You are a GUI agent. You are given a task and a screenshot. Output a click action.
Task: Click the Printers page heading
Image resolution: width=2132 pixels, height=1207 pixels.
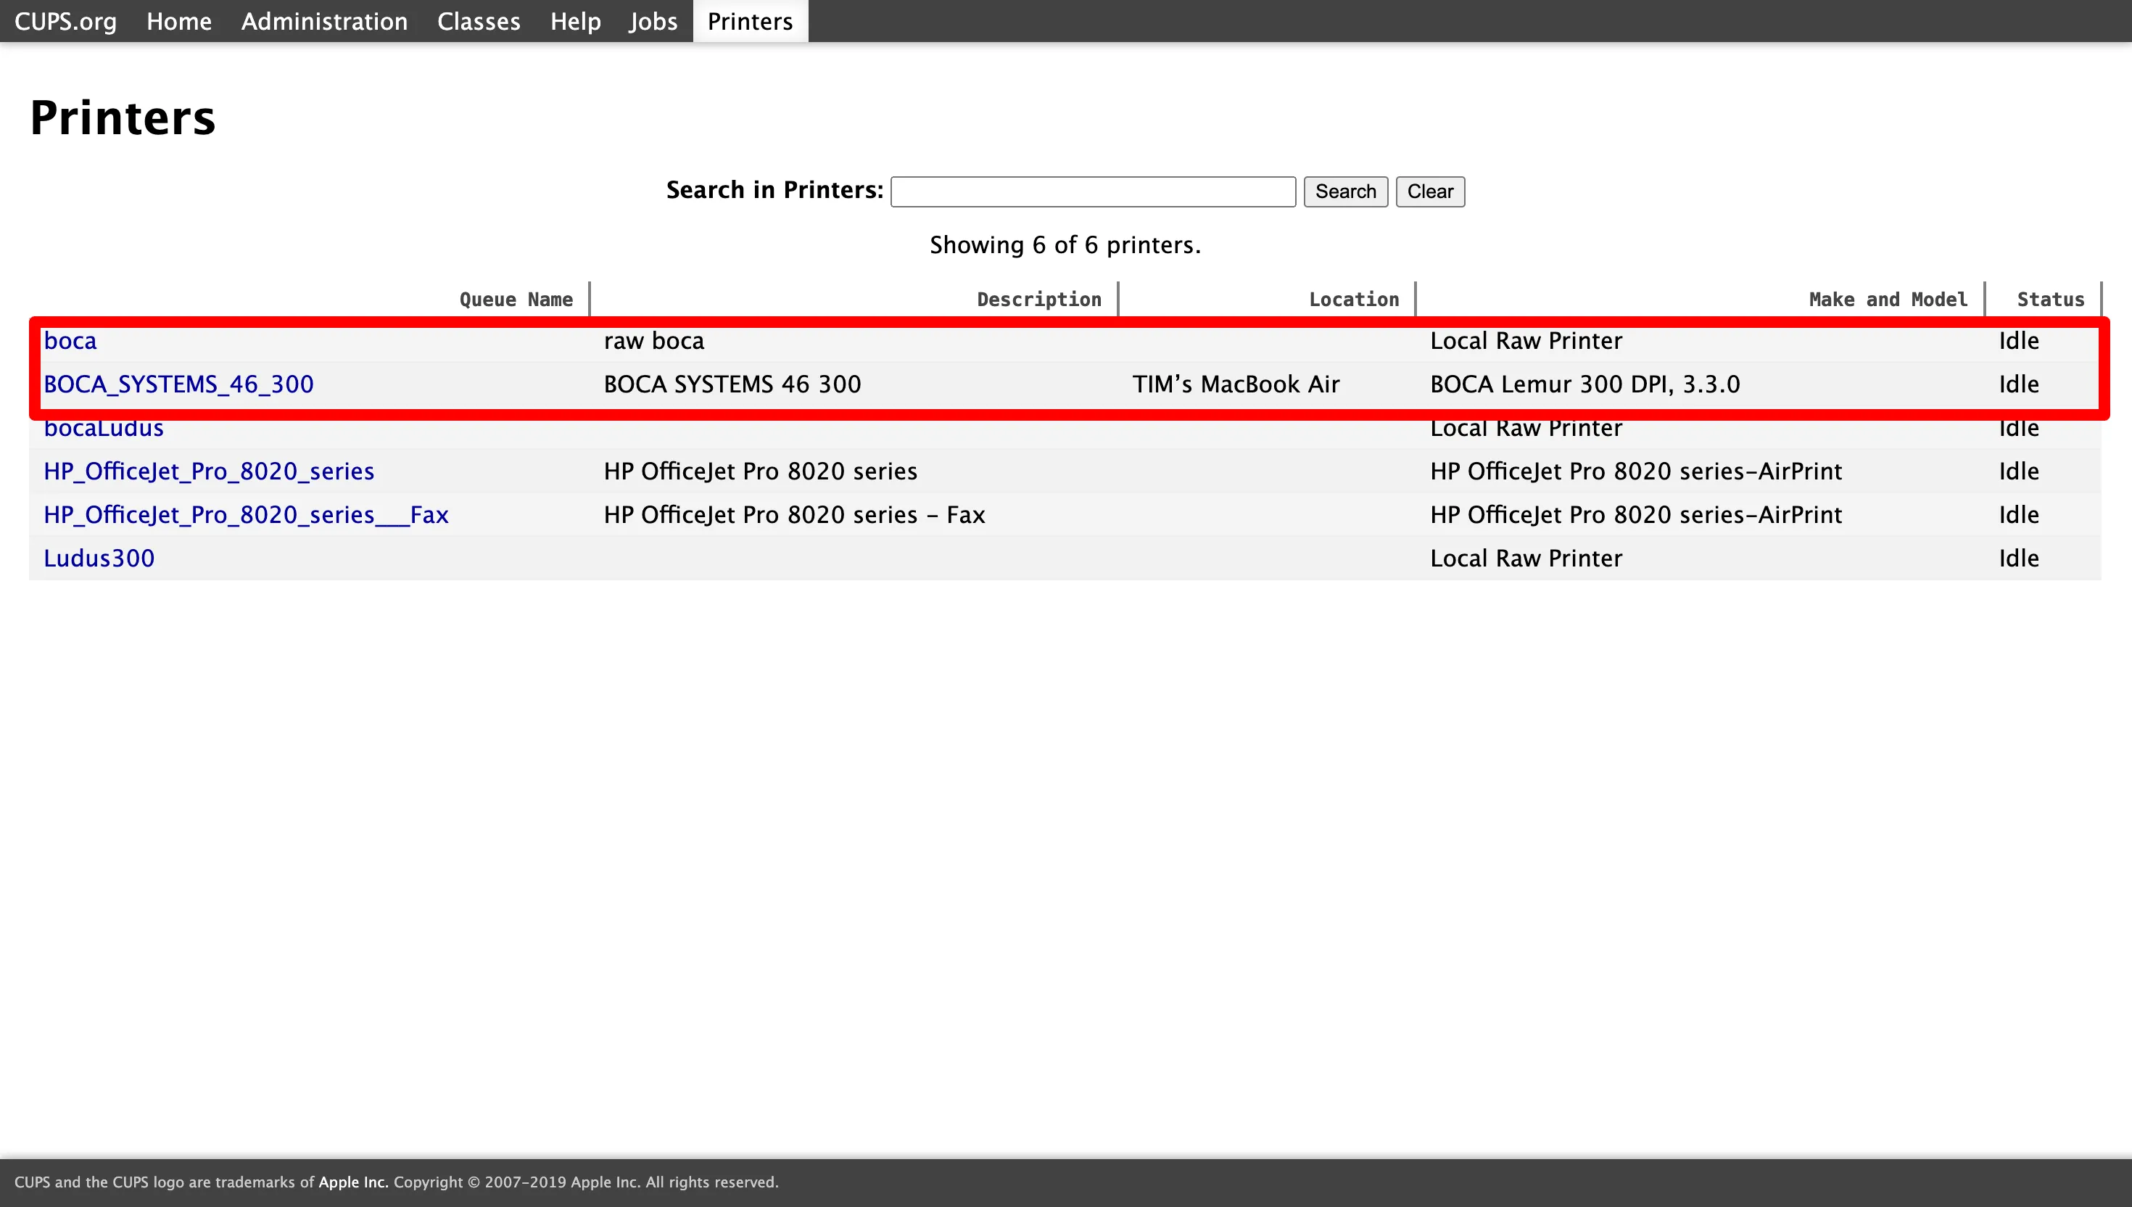(123, 117)
